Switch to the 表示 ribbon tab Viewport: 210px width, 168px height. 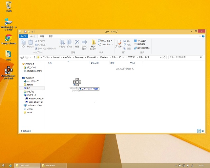point(51,36)
